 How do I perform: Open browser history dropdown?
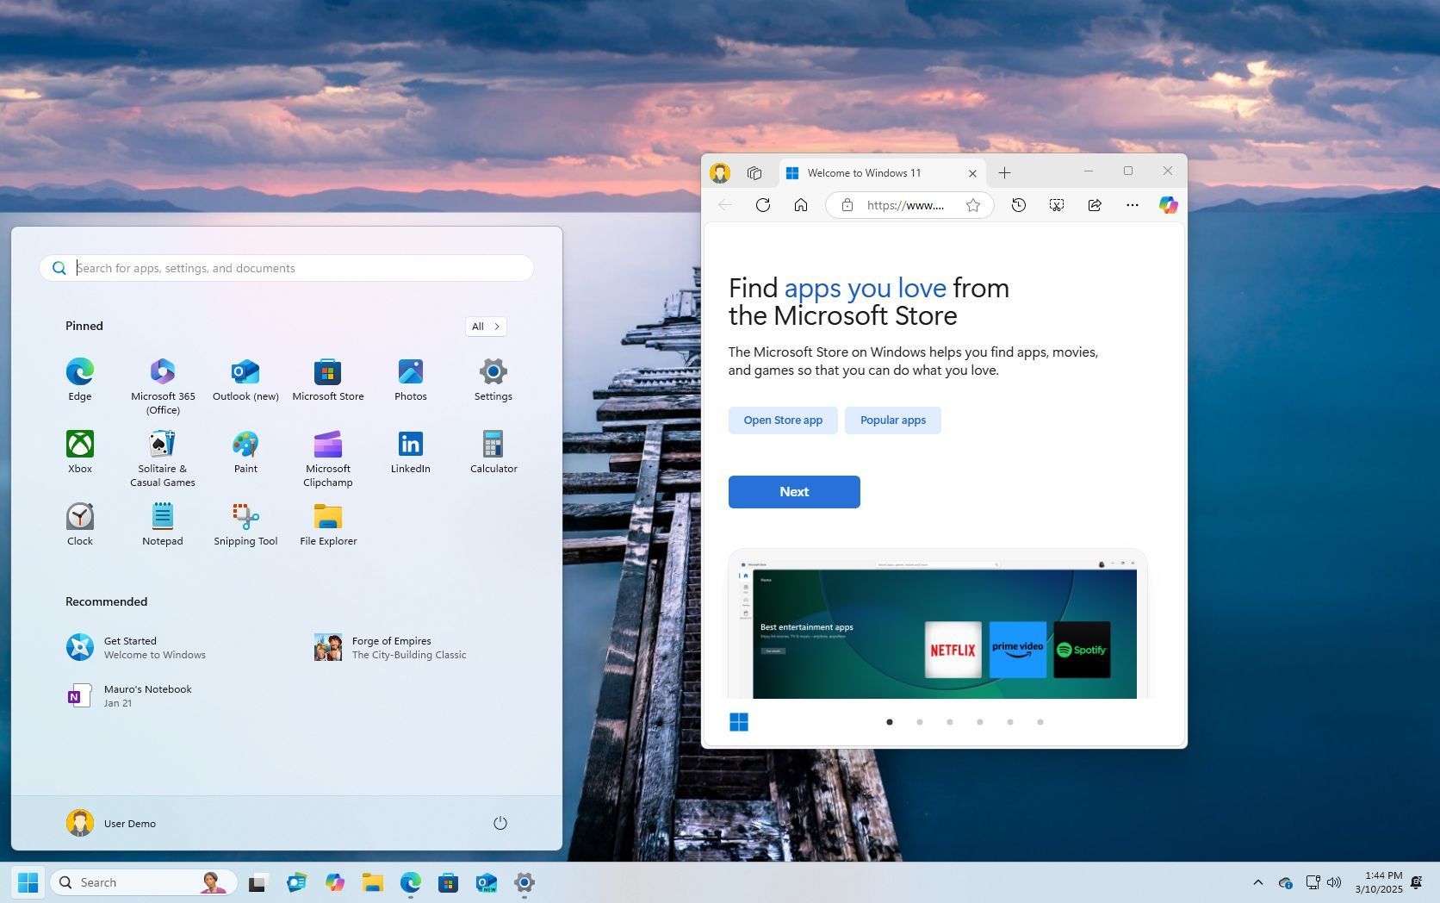tap(1018, 205)
